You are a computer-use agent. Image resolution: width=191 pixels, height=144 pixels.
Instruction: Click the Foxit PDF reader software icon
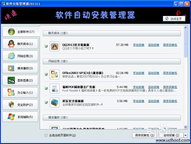coord(55,89)
